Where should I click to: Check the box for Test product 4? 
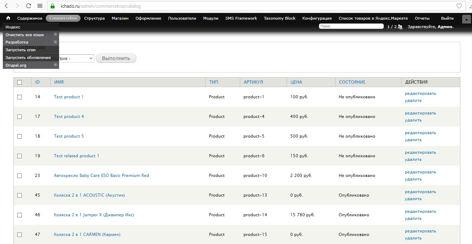[x=20, y=117]
